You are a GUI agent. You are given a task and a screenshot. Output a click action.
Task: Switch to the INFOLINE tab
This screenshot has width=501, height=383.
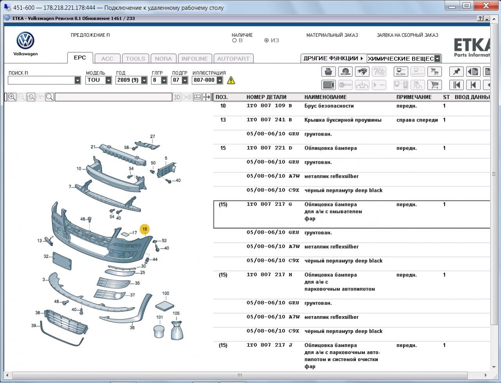click(x=195, y=59)
